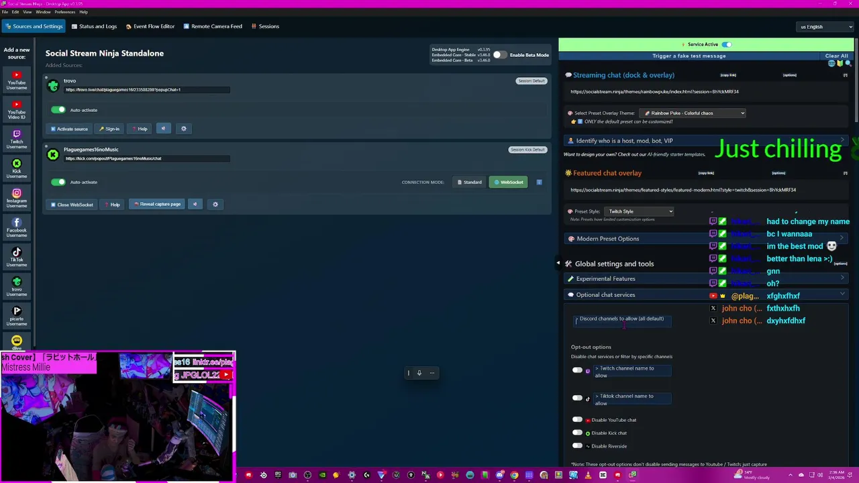Expand the Modern Preset Options section

[705, 239]
